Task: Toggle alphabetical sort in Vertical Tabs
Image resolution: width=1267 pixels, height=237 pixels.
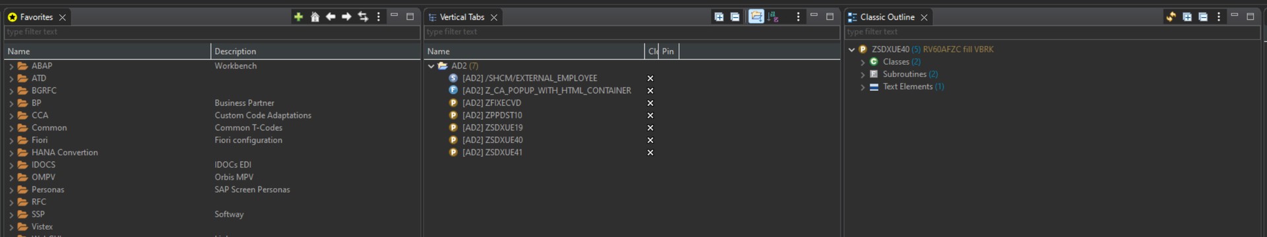Action: 773,17
